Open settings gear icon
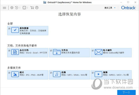 click(x=12, y=8)
